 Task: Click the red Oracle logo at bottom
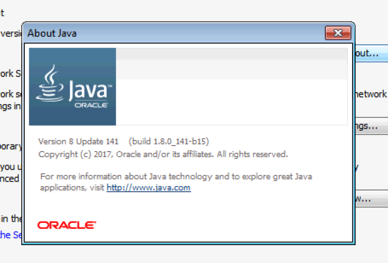click(x=67, y=225)
